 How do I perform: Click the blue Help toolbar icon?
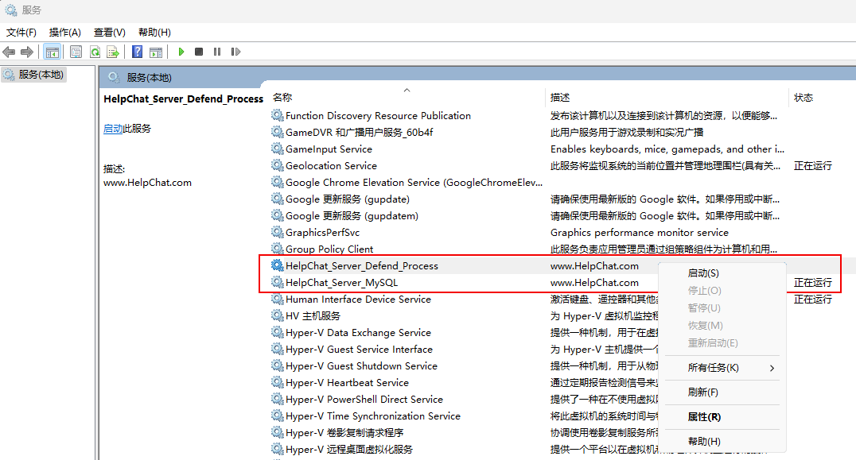coord(137,52)
